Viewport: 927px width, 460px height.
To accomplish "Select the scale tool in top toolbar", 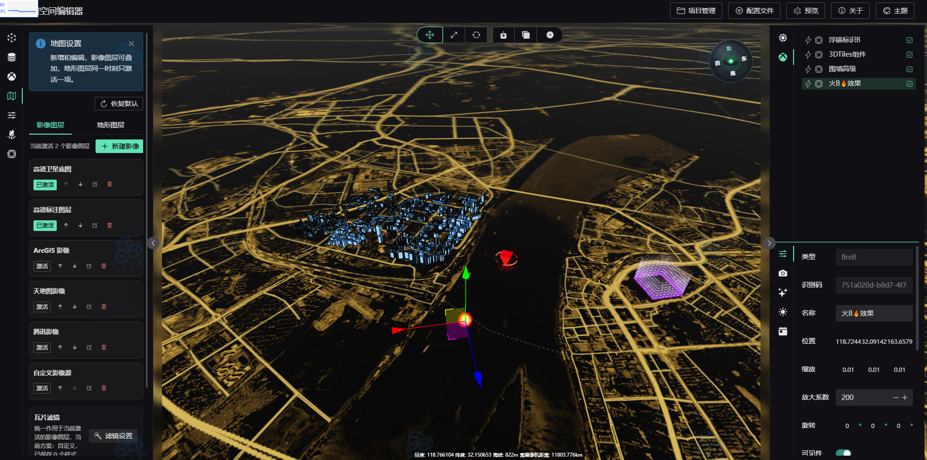I will pos(454,35).
